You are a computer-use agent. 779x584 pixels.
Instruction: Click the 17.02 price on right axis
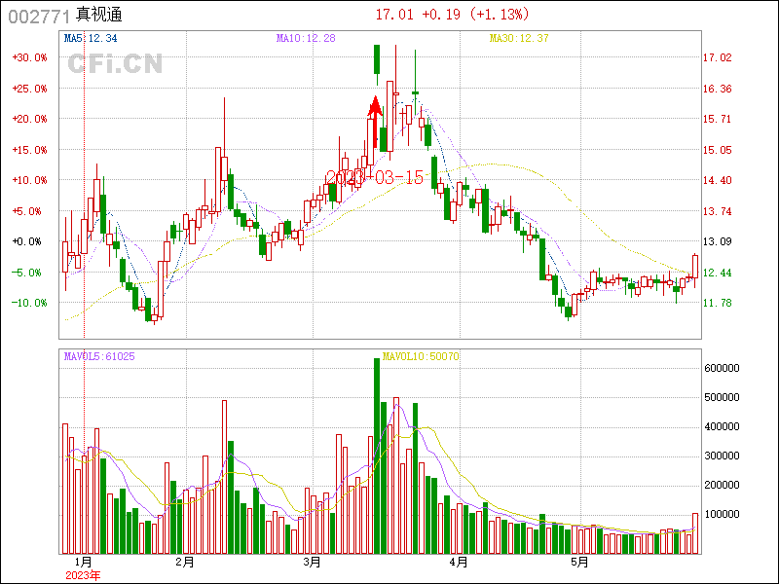718,57
